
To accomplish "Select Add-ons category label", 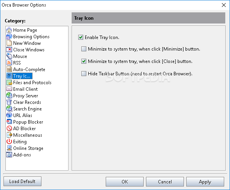I will point(22,154).
